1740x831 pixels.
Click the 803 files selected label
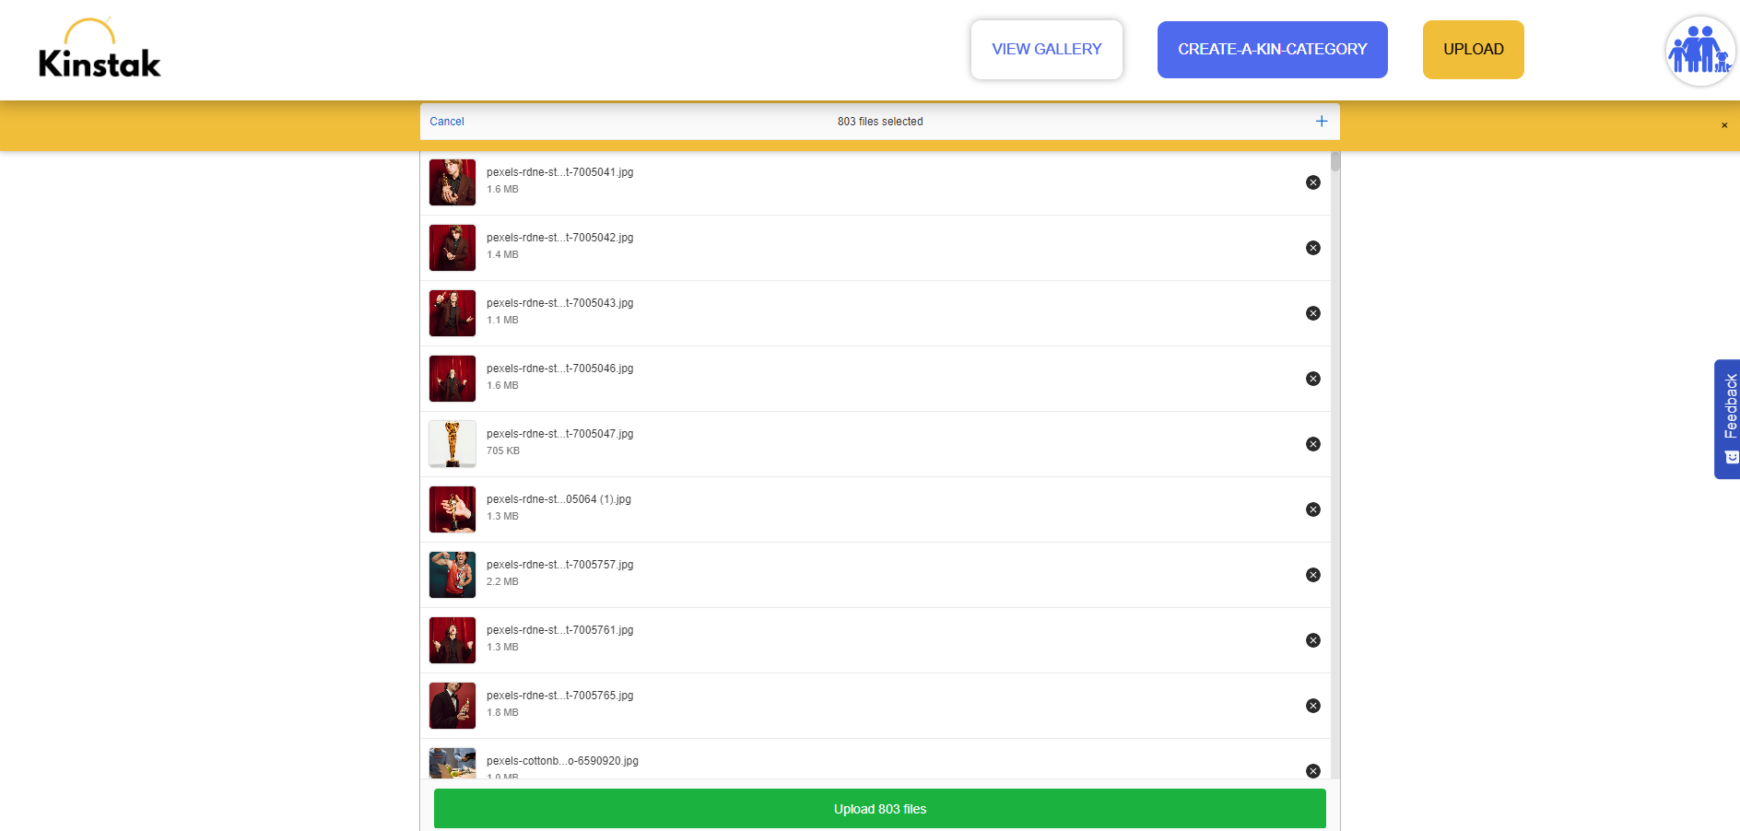tap(879, 121)
